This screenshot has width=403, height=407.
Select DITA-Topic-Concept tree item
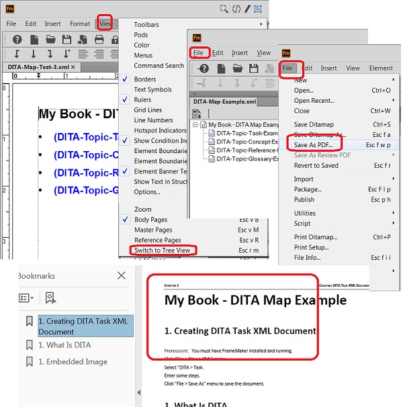pyautogui.click(x=244, y=142)
